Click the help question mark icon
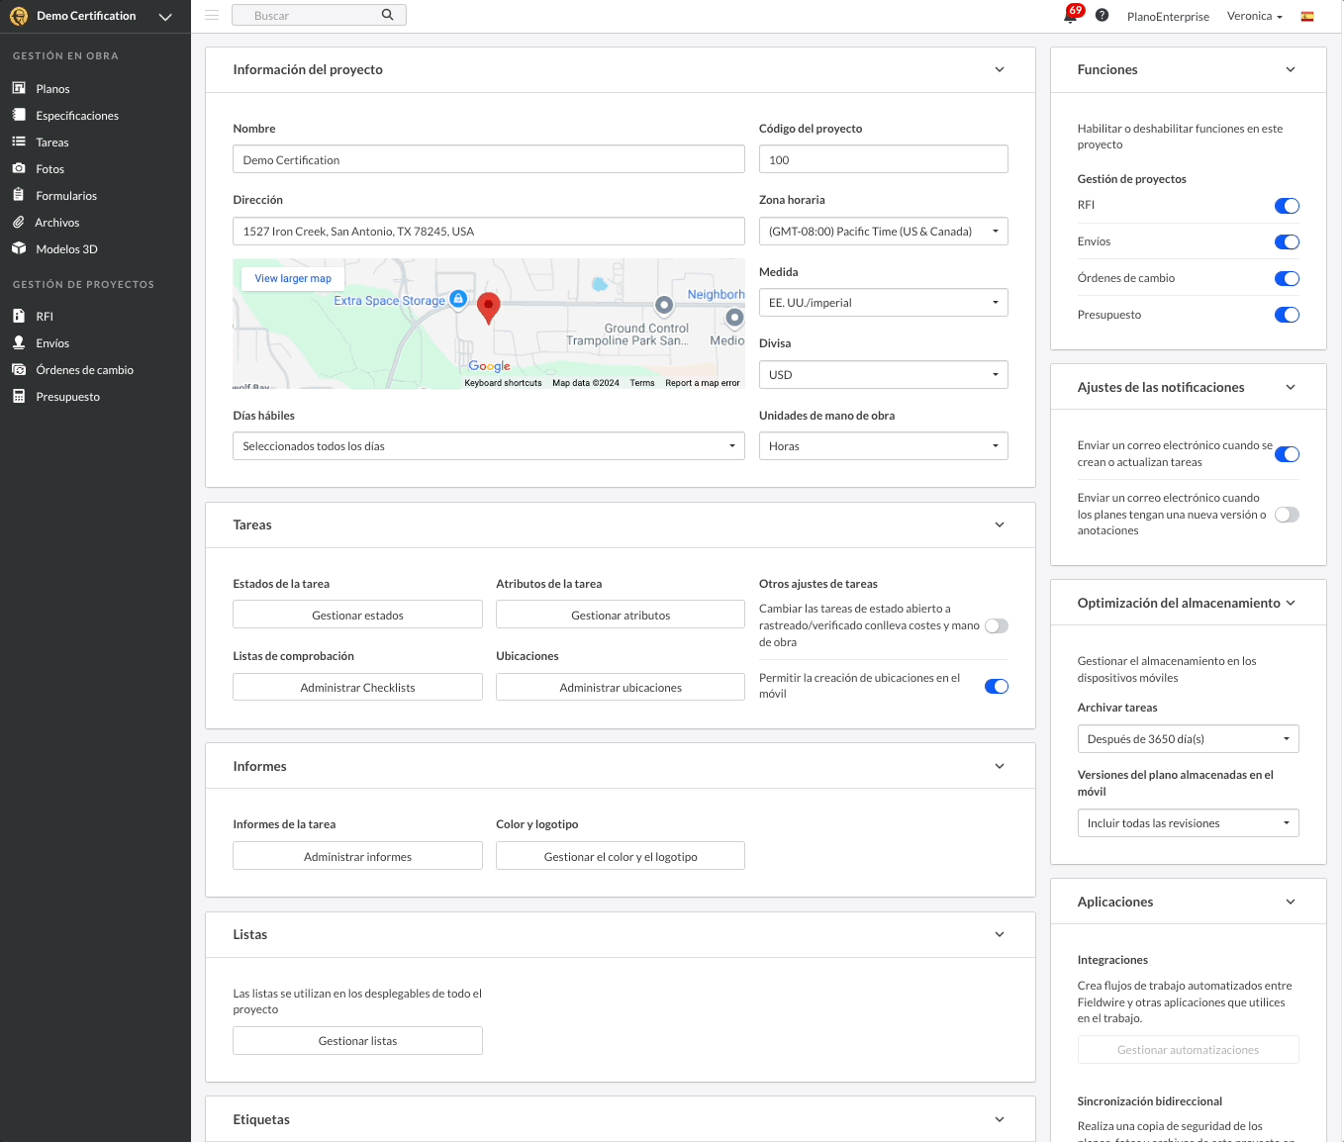The image size is (1344, 1142). [x=1103, y=15]
